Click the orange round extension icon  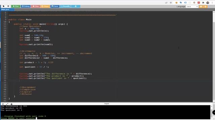point(176,3)
